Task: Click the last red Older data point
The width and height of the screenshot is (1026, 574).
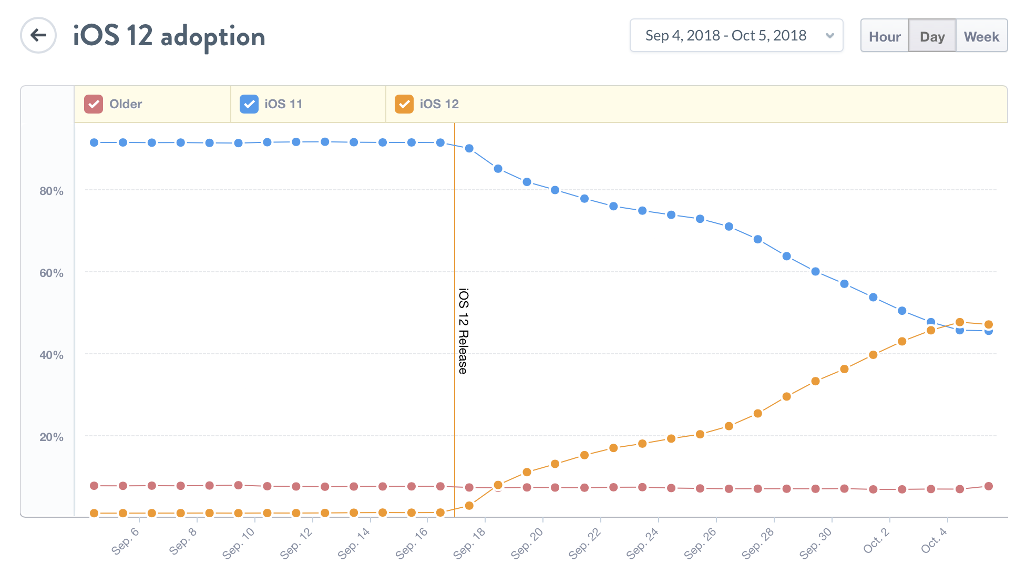Action: pyautogui.click(x=989, y=486)
